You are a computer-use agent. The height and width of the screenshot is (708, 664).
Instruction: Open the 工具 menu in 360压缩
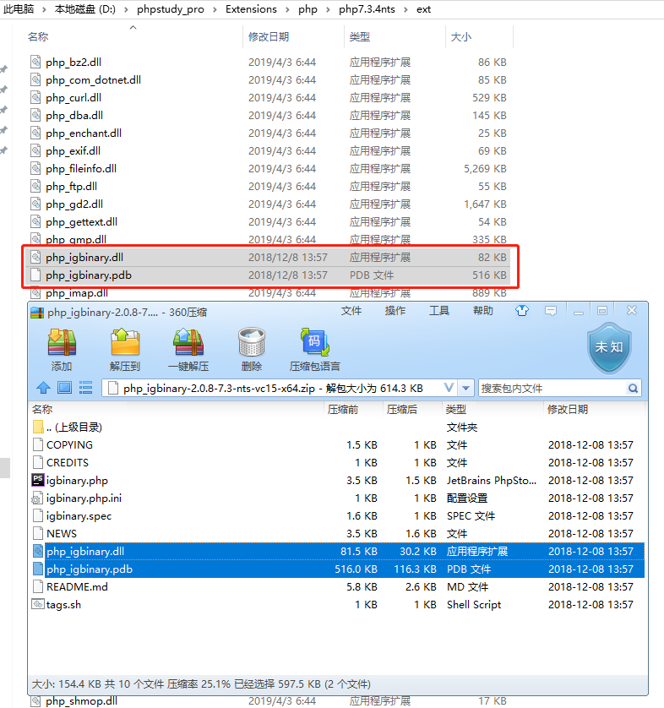tap(438, 311)
